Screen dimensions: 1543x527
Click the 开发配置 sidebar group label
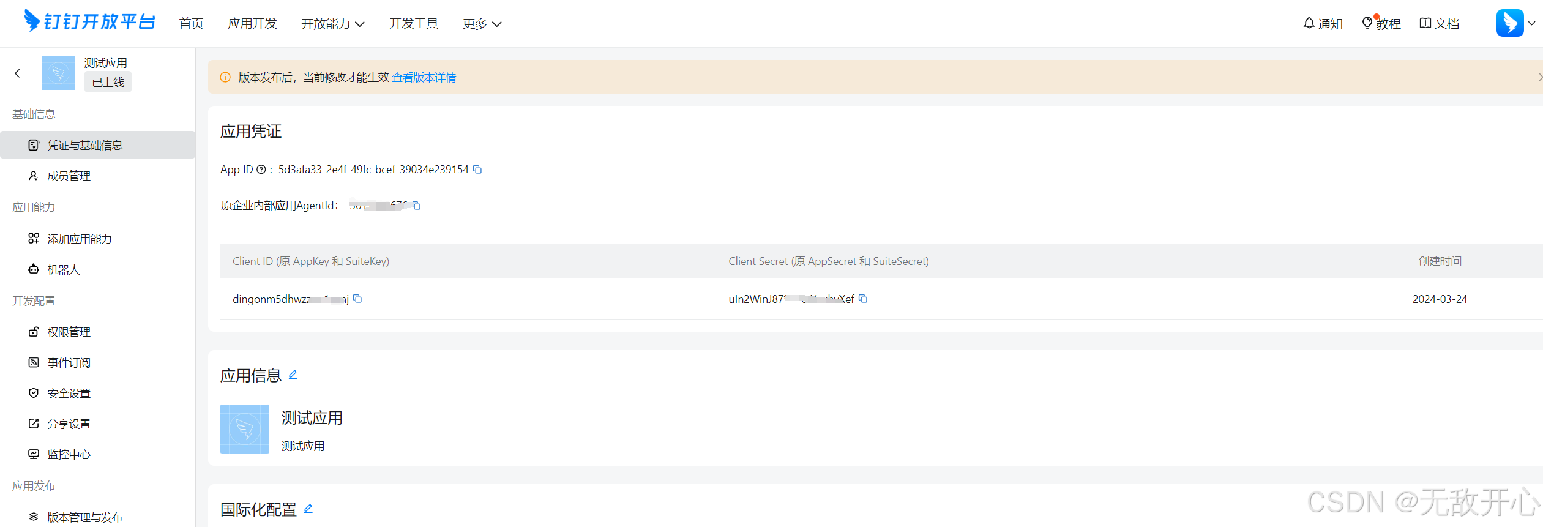pyautogui.click(x=34, y=301)
